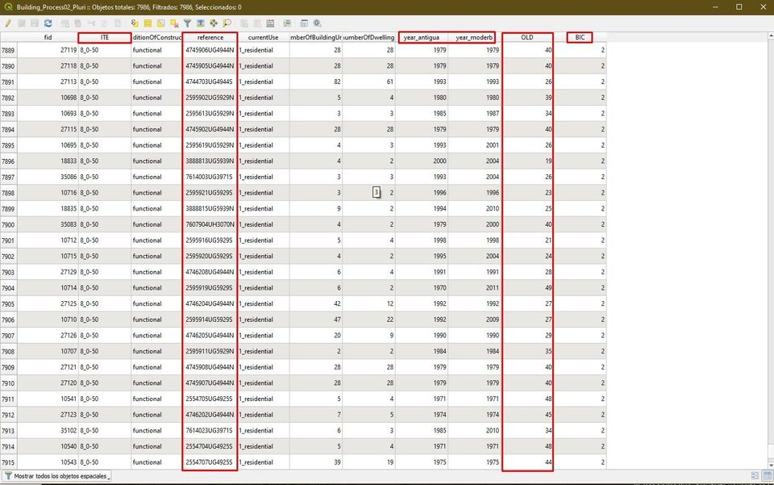Move selected rows to the top
The width and height of the screenshot is (774, 485).
(201, 23)
